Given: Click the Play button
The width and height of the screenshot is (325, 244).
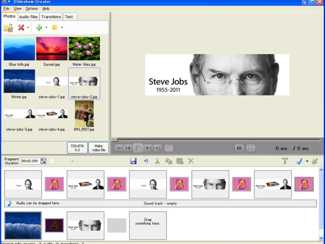Looking at the screenshot, I should tap(138, 148).
